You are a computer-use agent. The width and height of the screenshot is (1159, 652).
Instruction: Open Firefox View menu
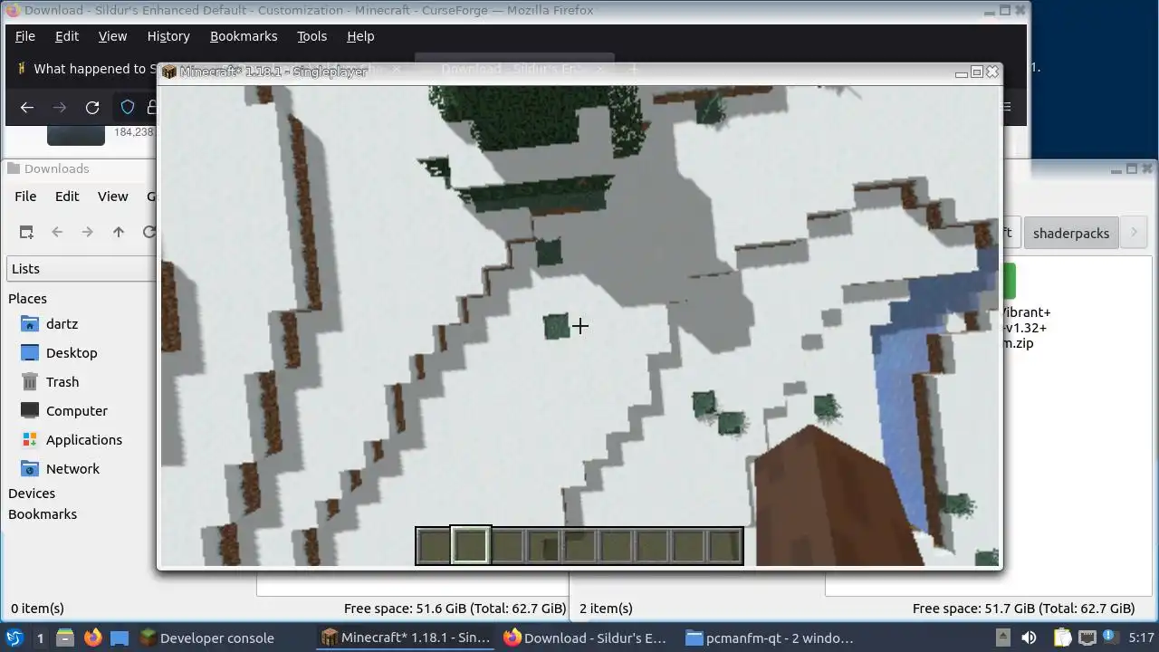[x=112, y=36]
